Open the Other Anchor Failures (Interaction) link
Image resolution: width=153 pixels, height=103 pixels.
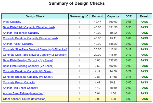(x=24, y=99)
